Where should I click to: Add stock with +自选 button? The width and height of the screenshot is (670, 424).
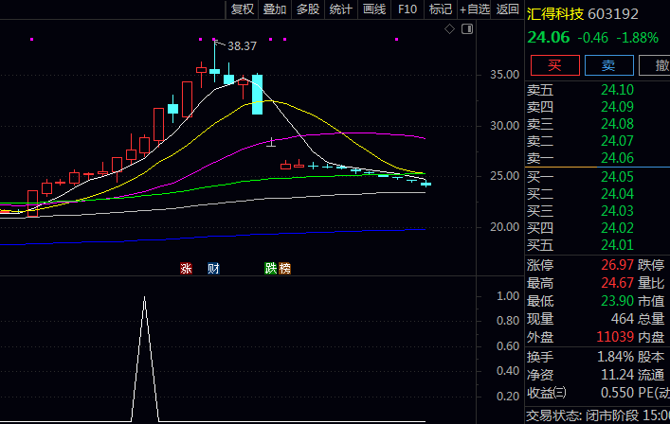tap(475, 9)
